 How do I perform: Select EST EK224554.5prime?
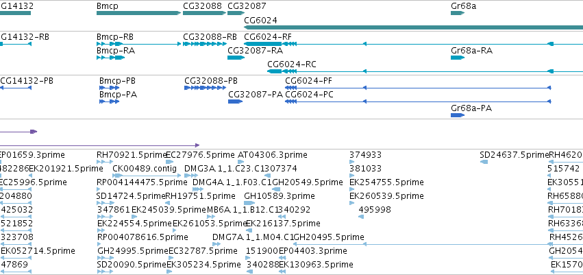coord(134,224)
